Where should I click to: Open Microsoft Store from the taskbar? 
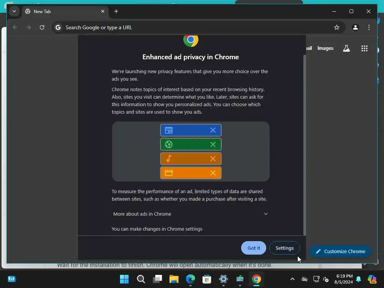(x=207, y=279)
